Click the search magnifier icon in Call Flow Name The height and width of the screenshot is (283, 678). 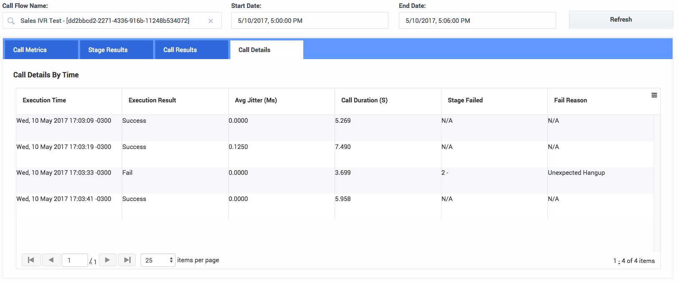(x=11, y=21)
